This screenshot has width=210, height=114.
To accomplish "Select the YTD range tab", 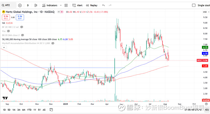I will (x=29, y=110).
